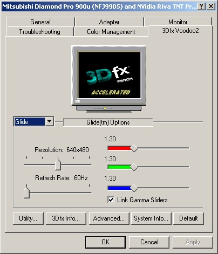Switch to the Adapter tab
Image resolution: width=218 pixels, height=254 pixels.
click(x=109, y=22)
